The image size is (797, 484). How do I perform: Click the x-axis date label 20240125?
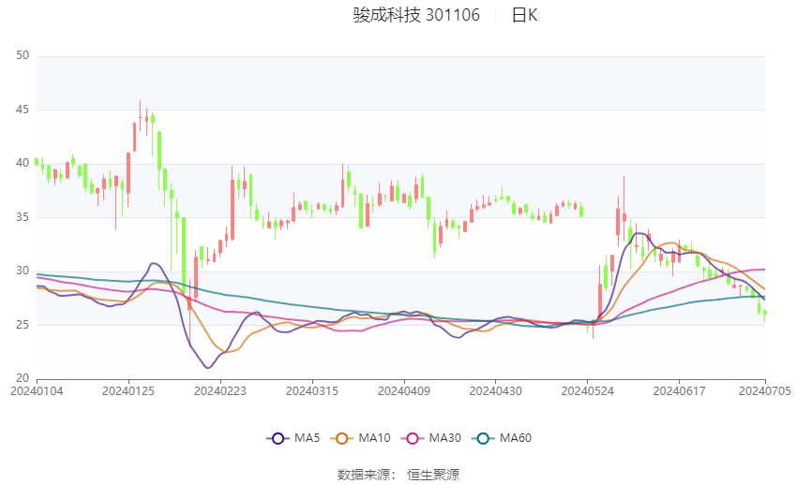click(x=128, y=391)
